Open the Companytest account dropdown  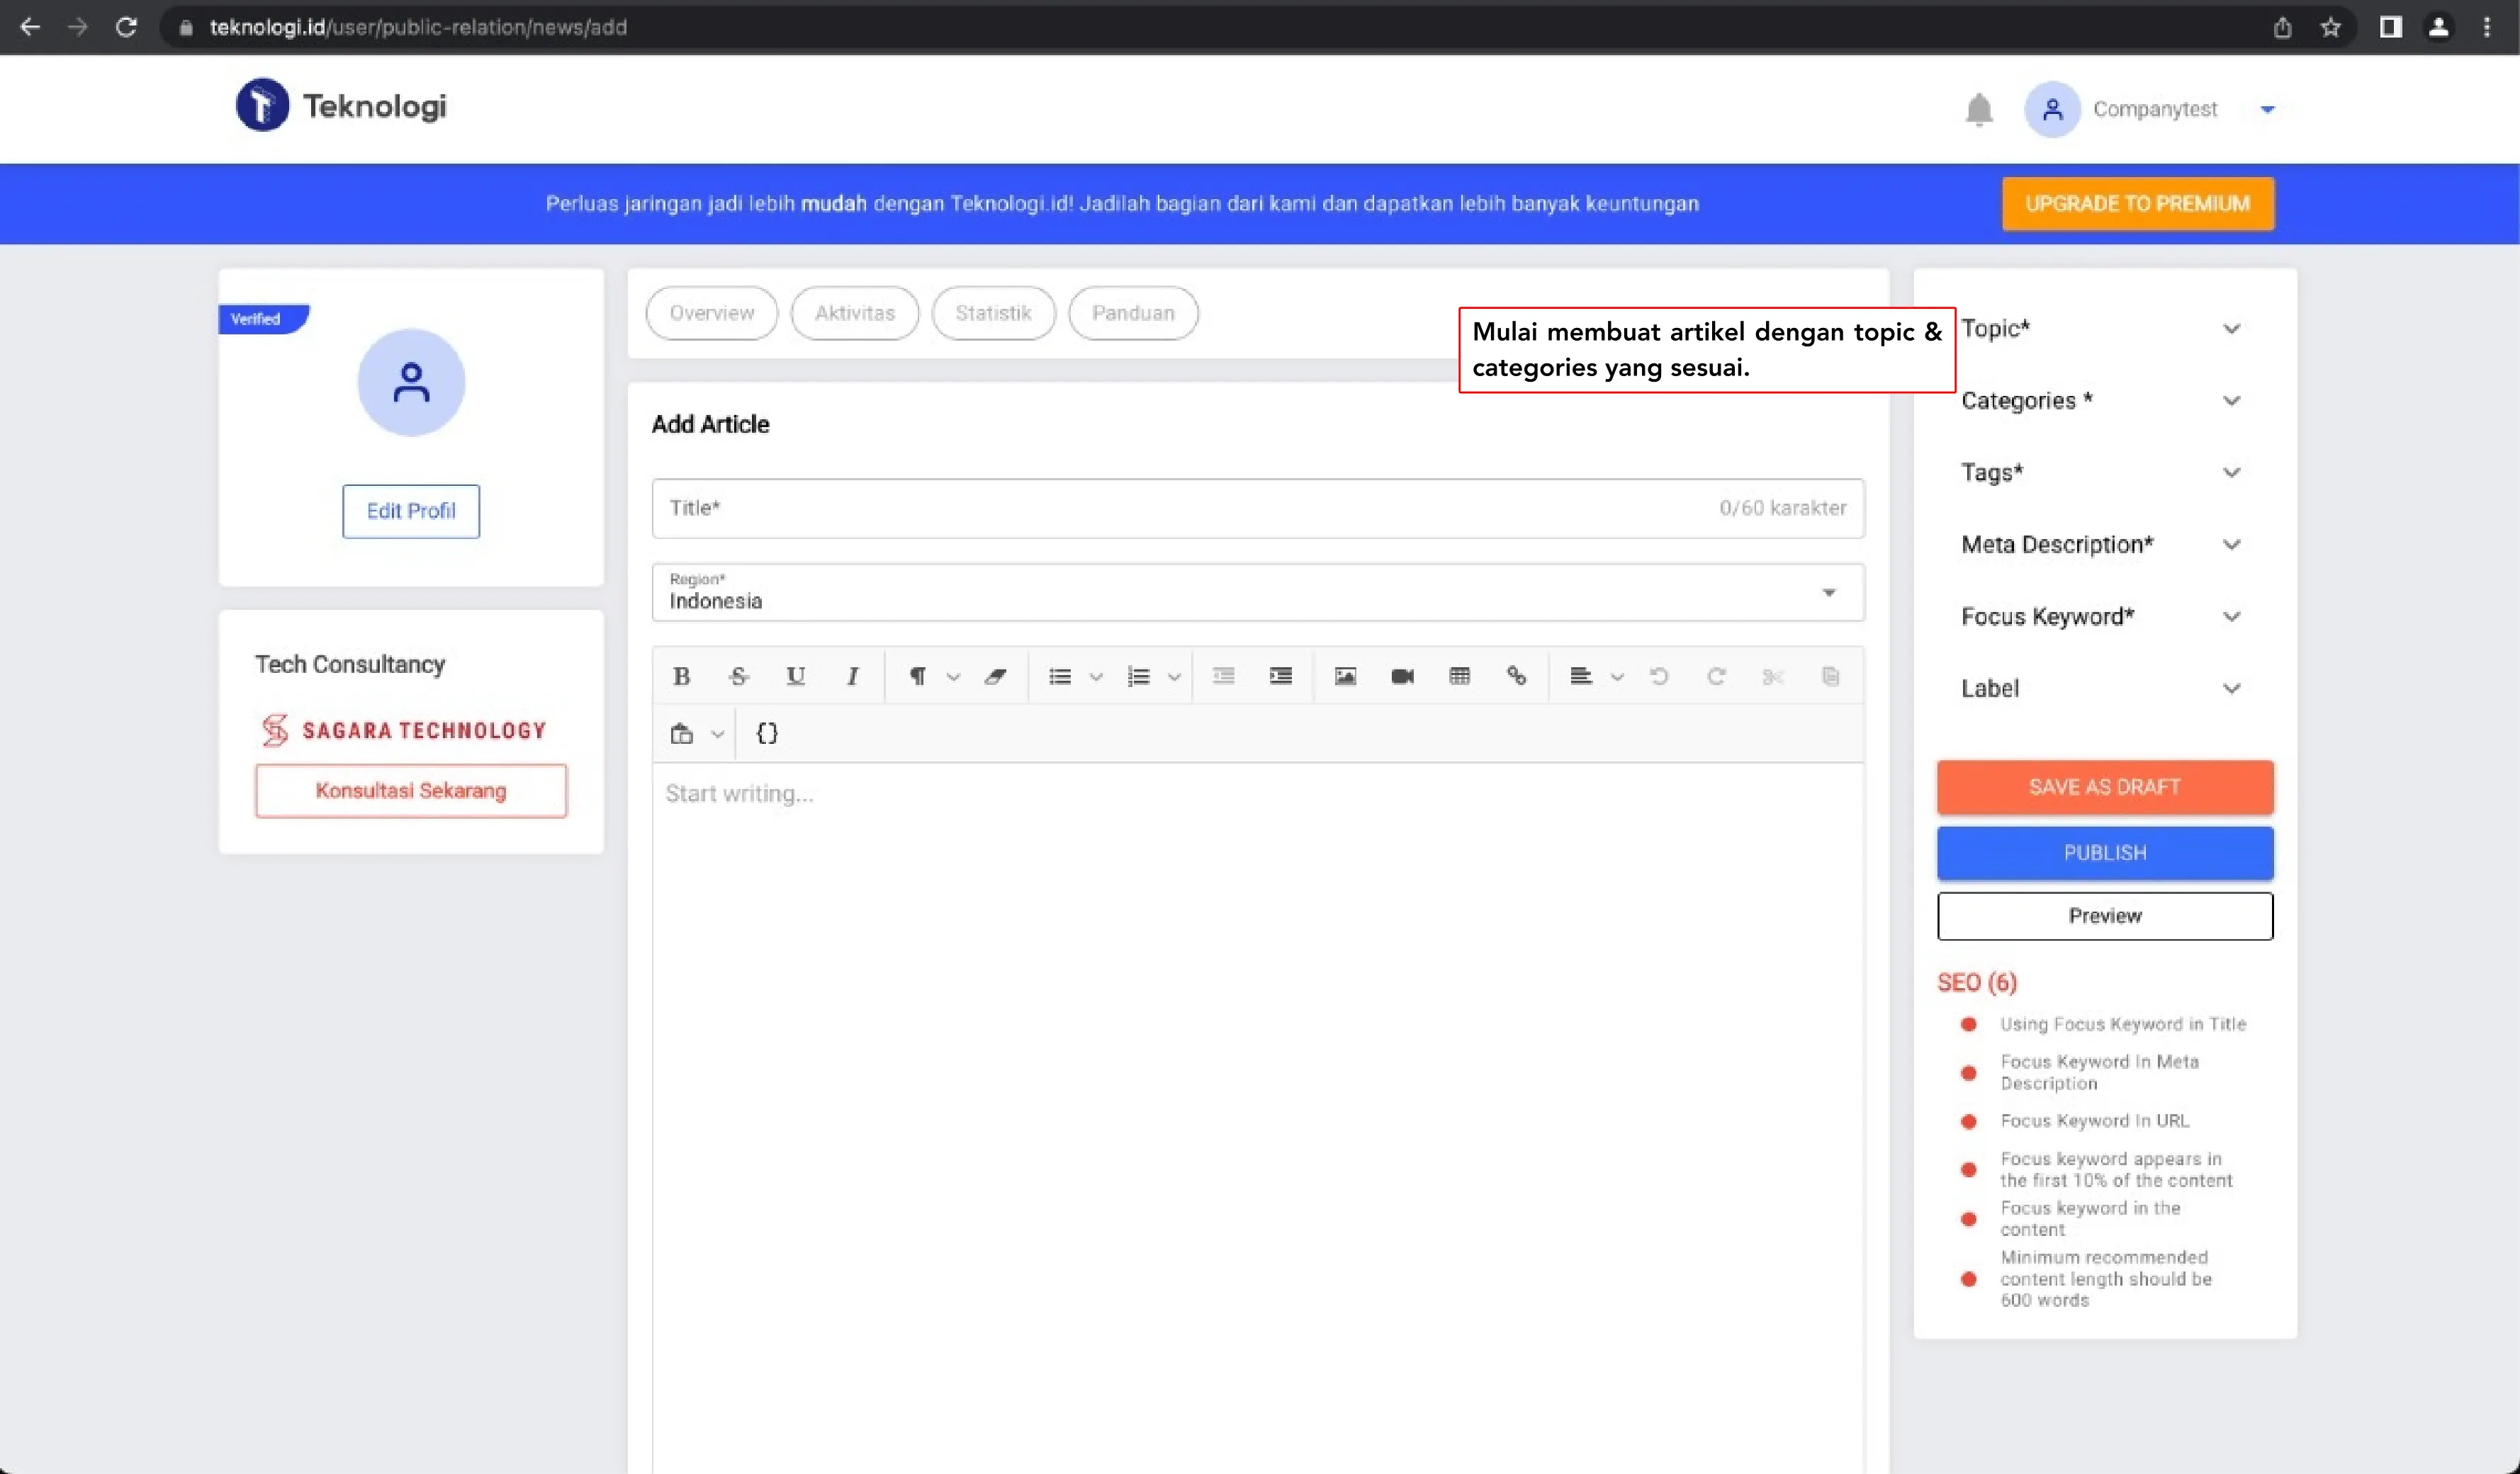coord(2267,109)
